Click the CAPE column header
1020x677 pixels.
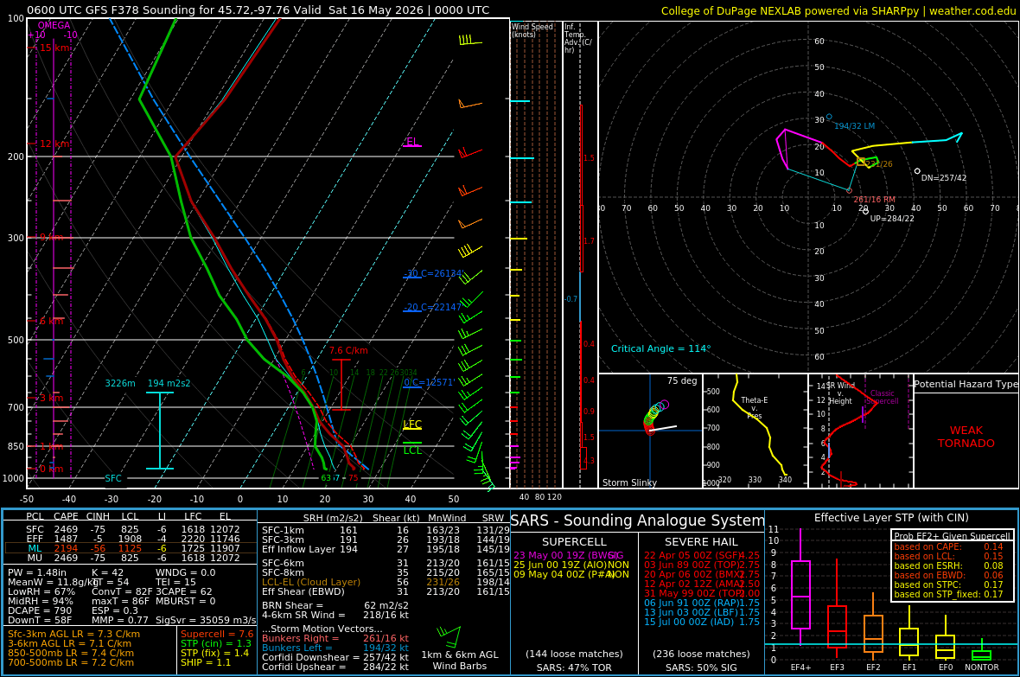click(x=67, y=517)
